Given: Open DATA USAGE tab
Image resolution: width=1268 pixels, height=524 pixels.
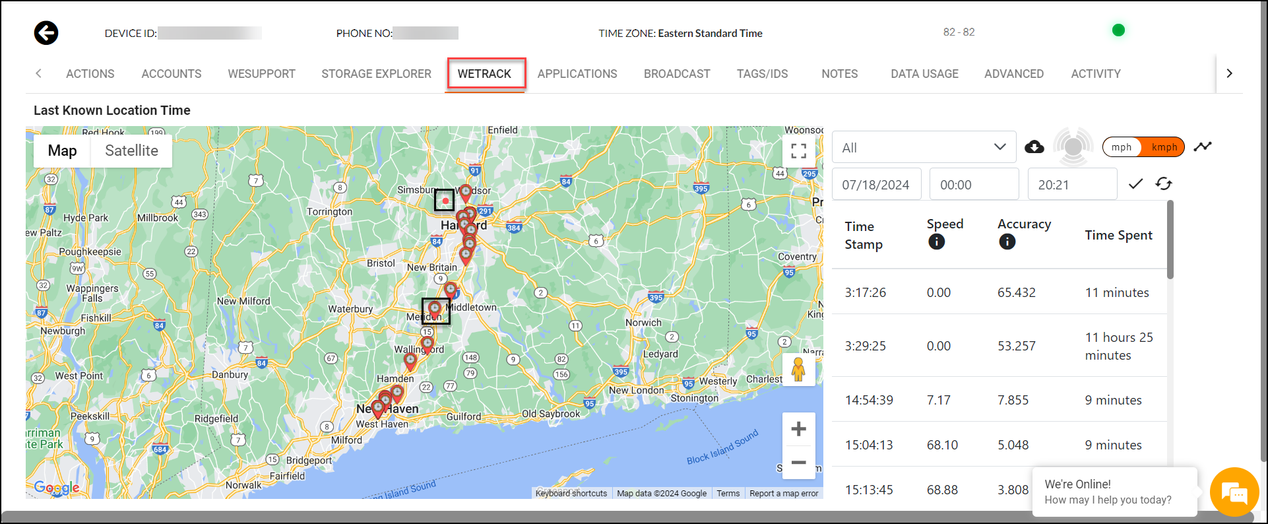Looking at the screenshot, I should click(925, 74).
